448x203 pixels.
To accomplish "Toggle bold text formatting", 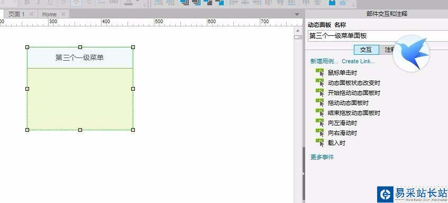I will tap(27, 2).
